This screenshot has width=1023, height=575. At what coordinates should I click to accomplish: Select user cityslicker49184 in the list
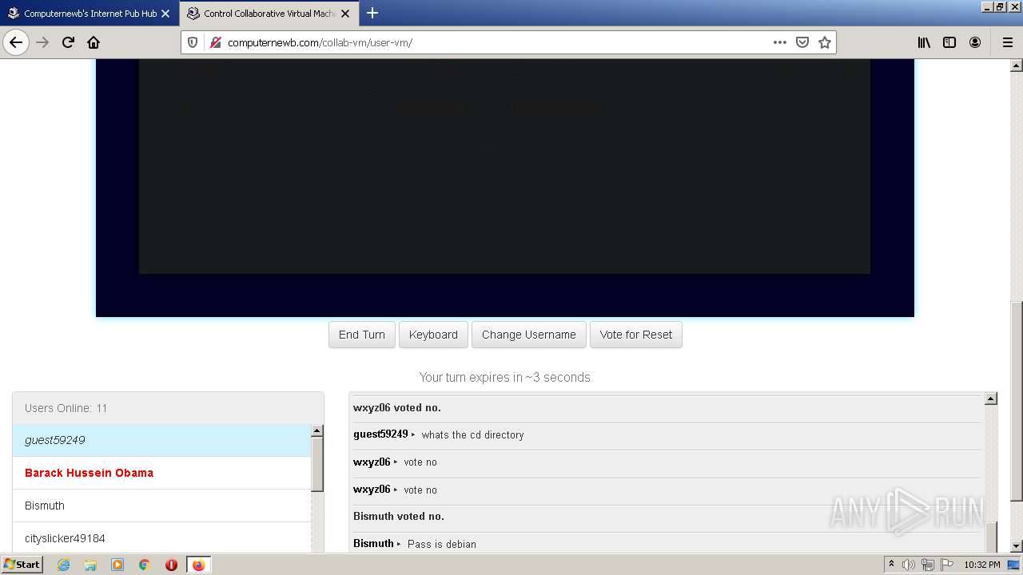click(x=161, y=537)
